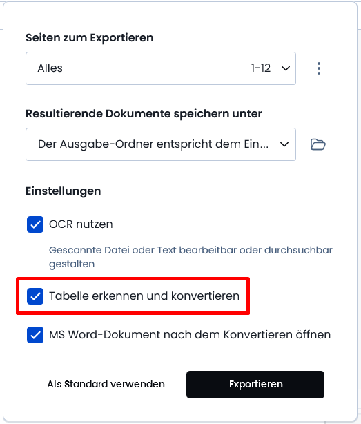Open the Der Ausgabe-Ordner entspricht dropdown

click(x=161, y=144)
